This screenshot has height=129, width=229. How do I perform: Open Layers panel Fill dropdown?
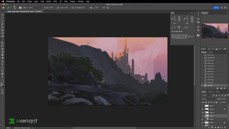point(227,102)
